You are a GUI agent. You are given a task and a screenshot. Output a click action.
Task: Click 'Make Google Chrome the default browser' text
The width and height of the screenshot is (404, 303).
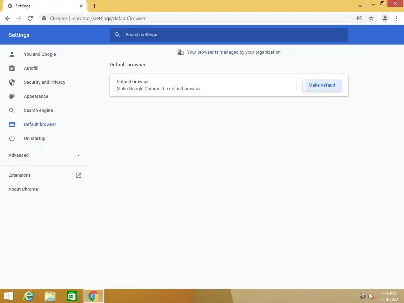(159, 89)
